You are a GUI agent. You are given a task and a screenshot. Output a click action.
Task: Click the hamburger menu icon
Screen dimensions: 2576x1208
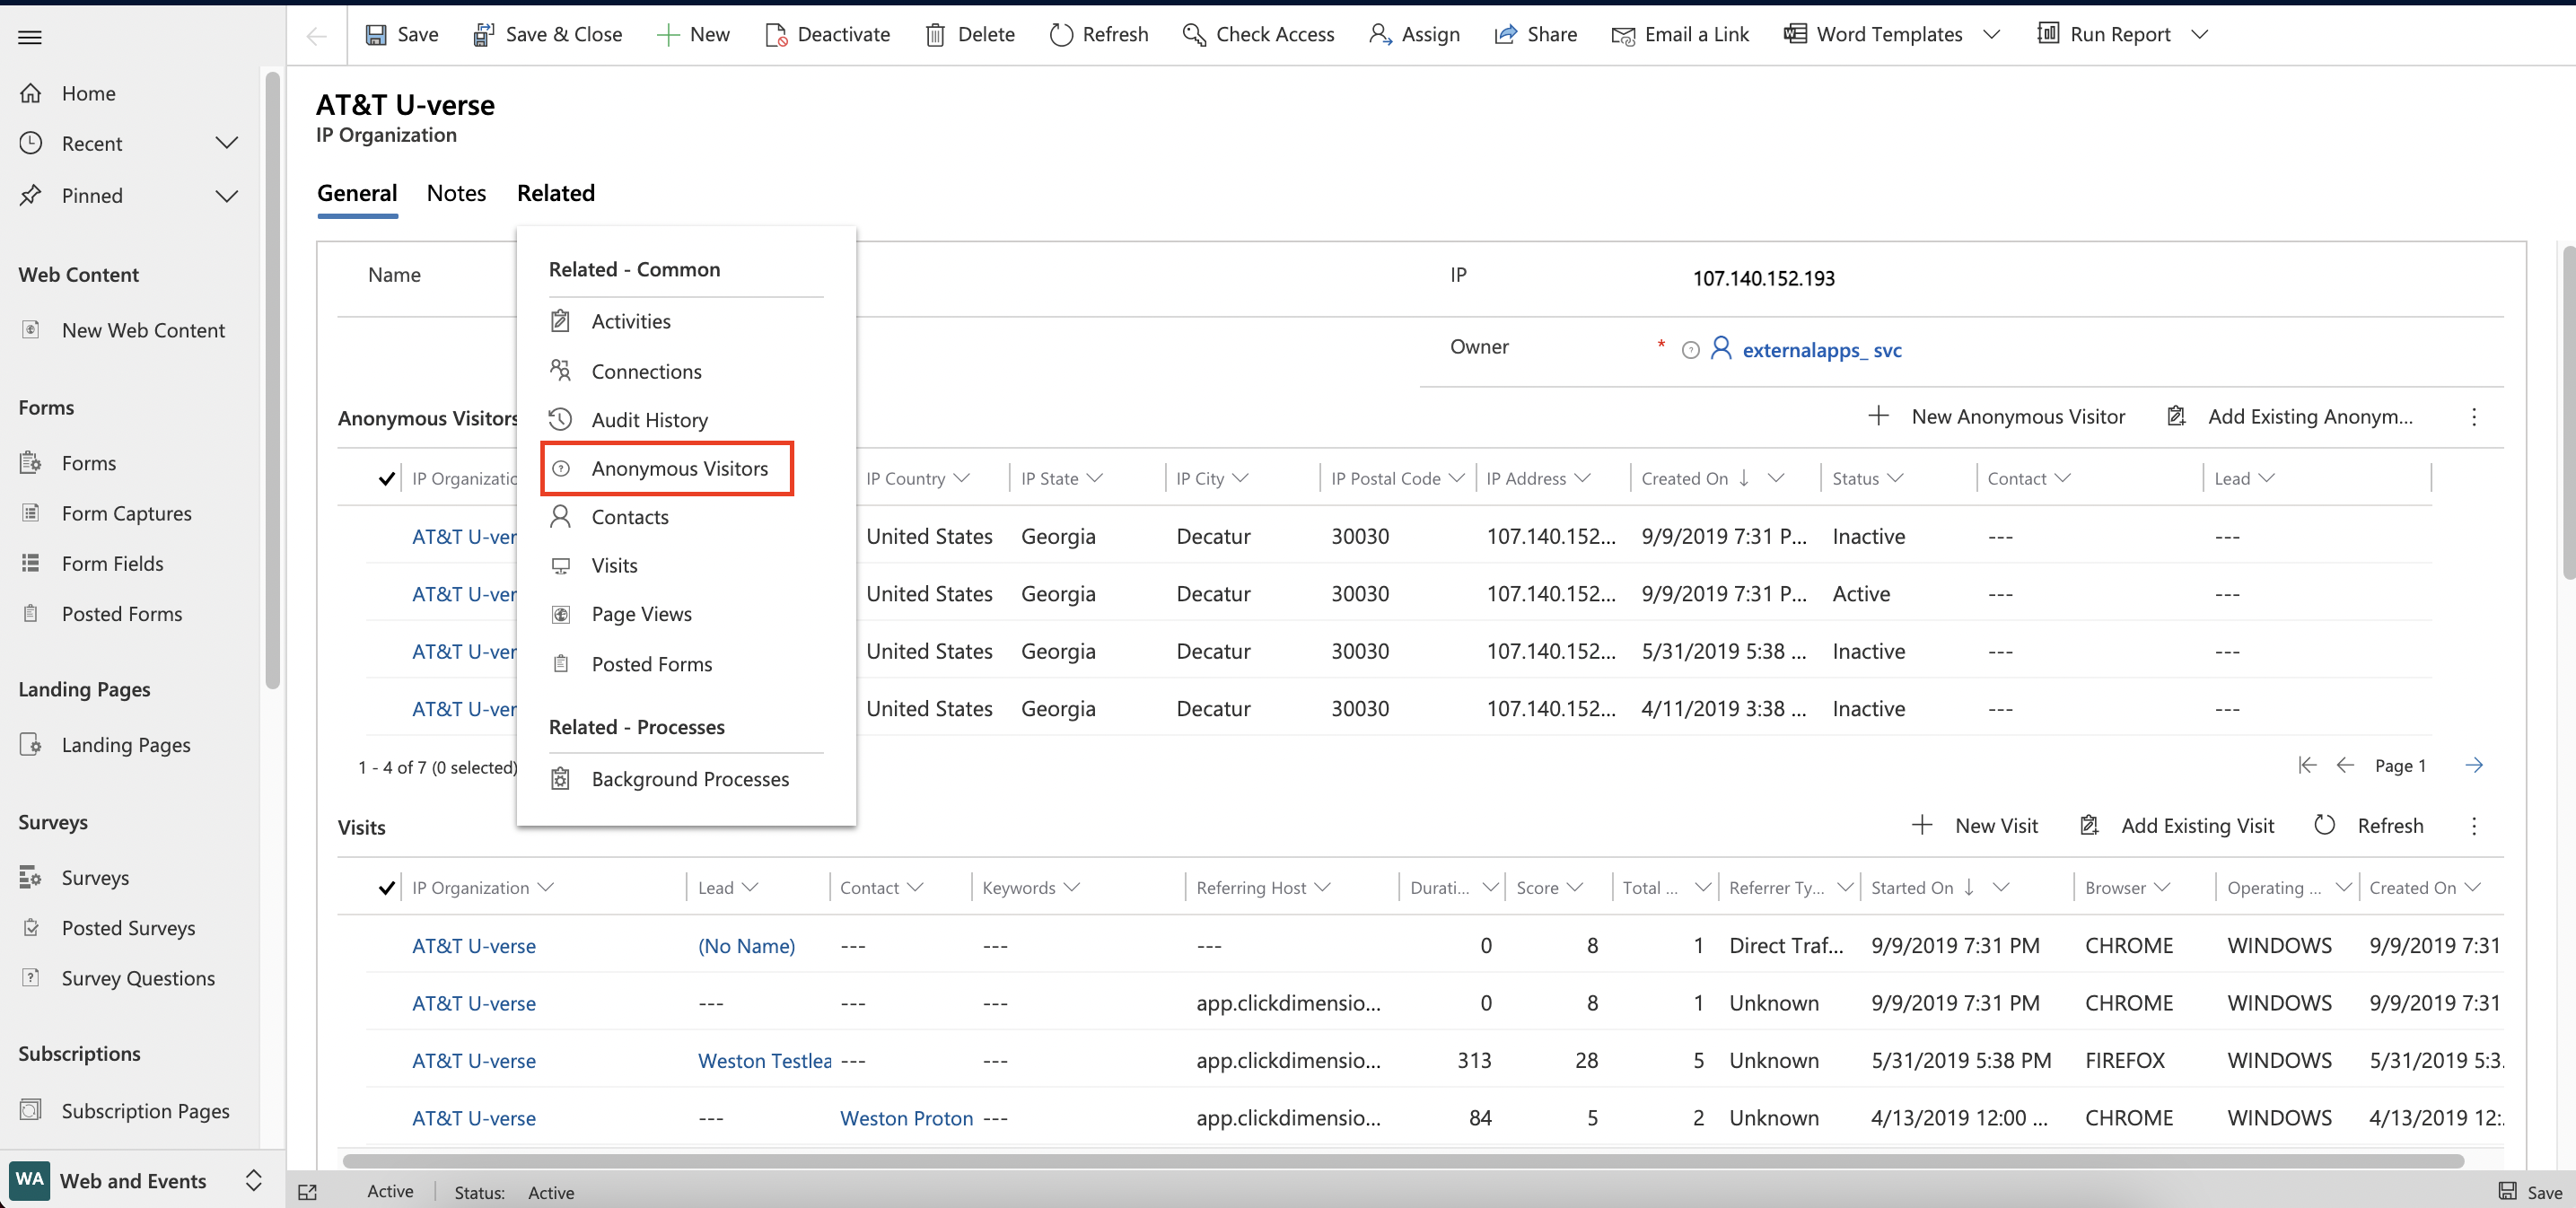30,37
